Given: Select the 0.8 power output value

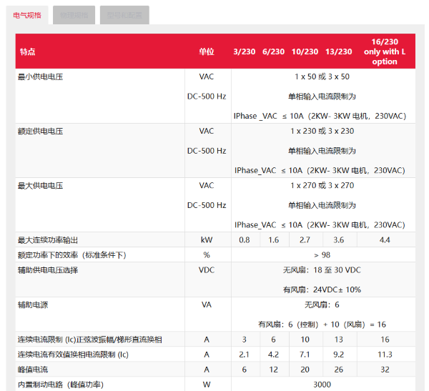Looking at the screenshot, I should [245, 240].
